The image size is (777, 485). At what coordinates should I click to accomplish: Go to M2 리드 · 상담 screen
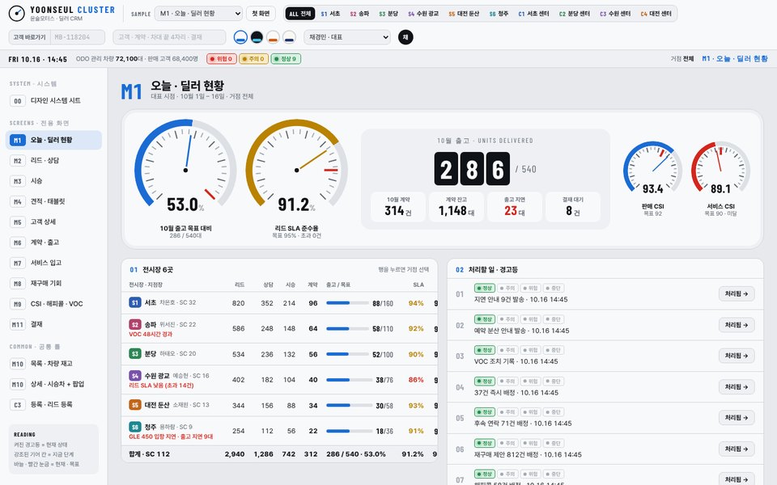pyautogui.click(x=53, y=160)
